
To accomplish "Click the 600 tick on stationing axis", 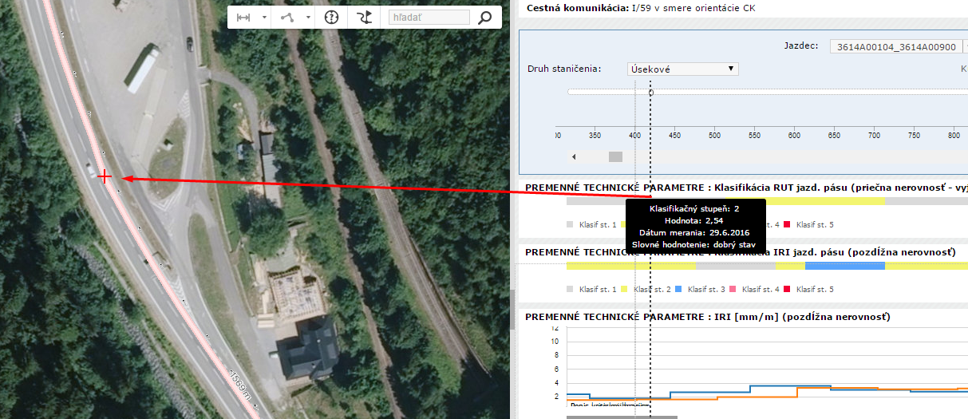I will [794, 136].
